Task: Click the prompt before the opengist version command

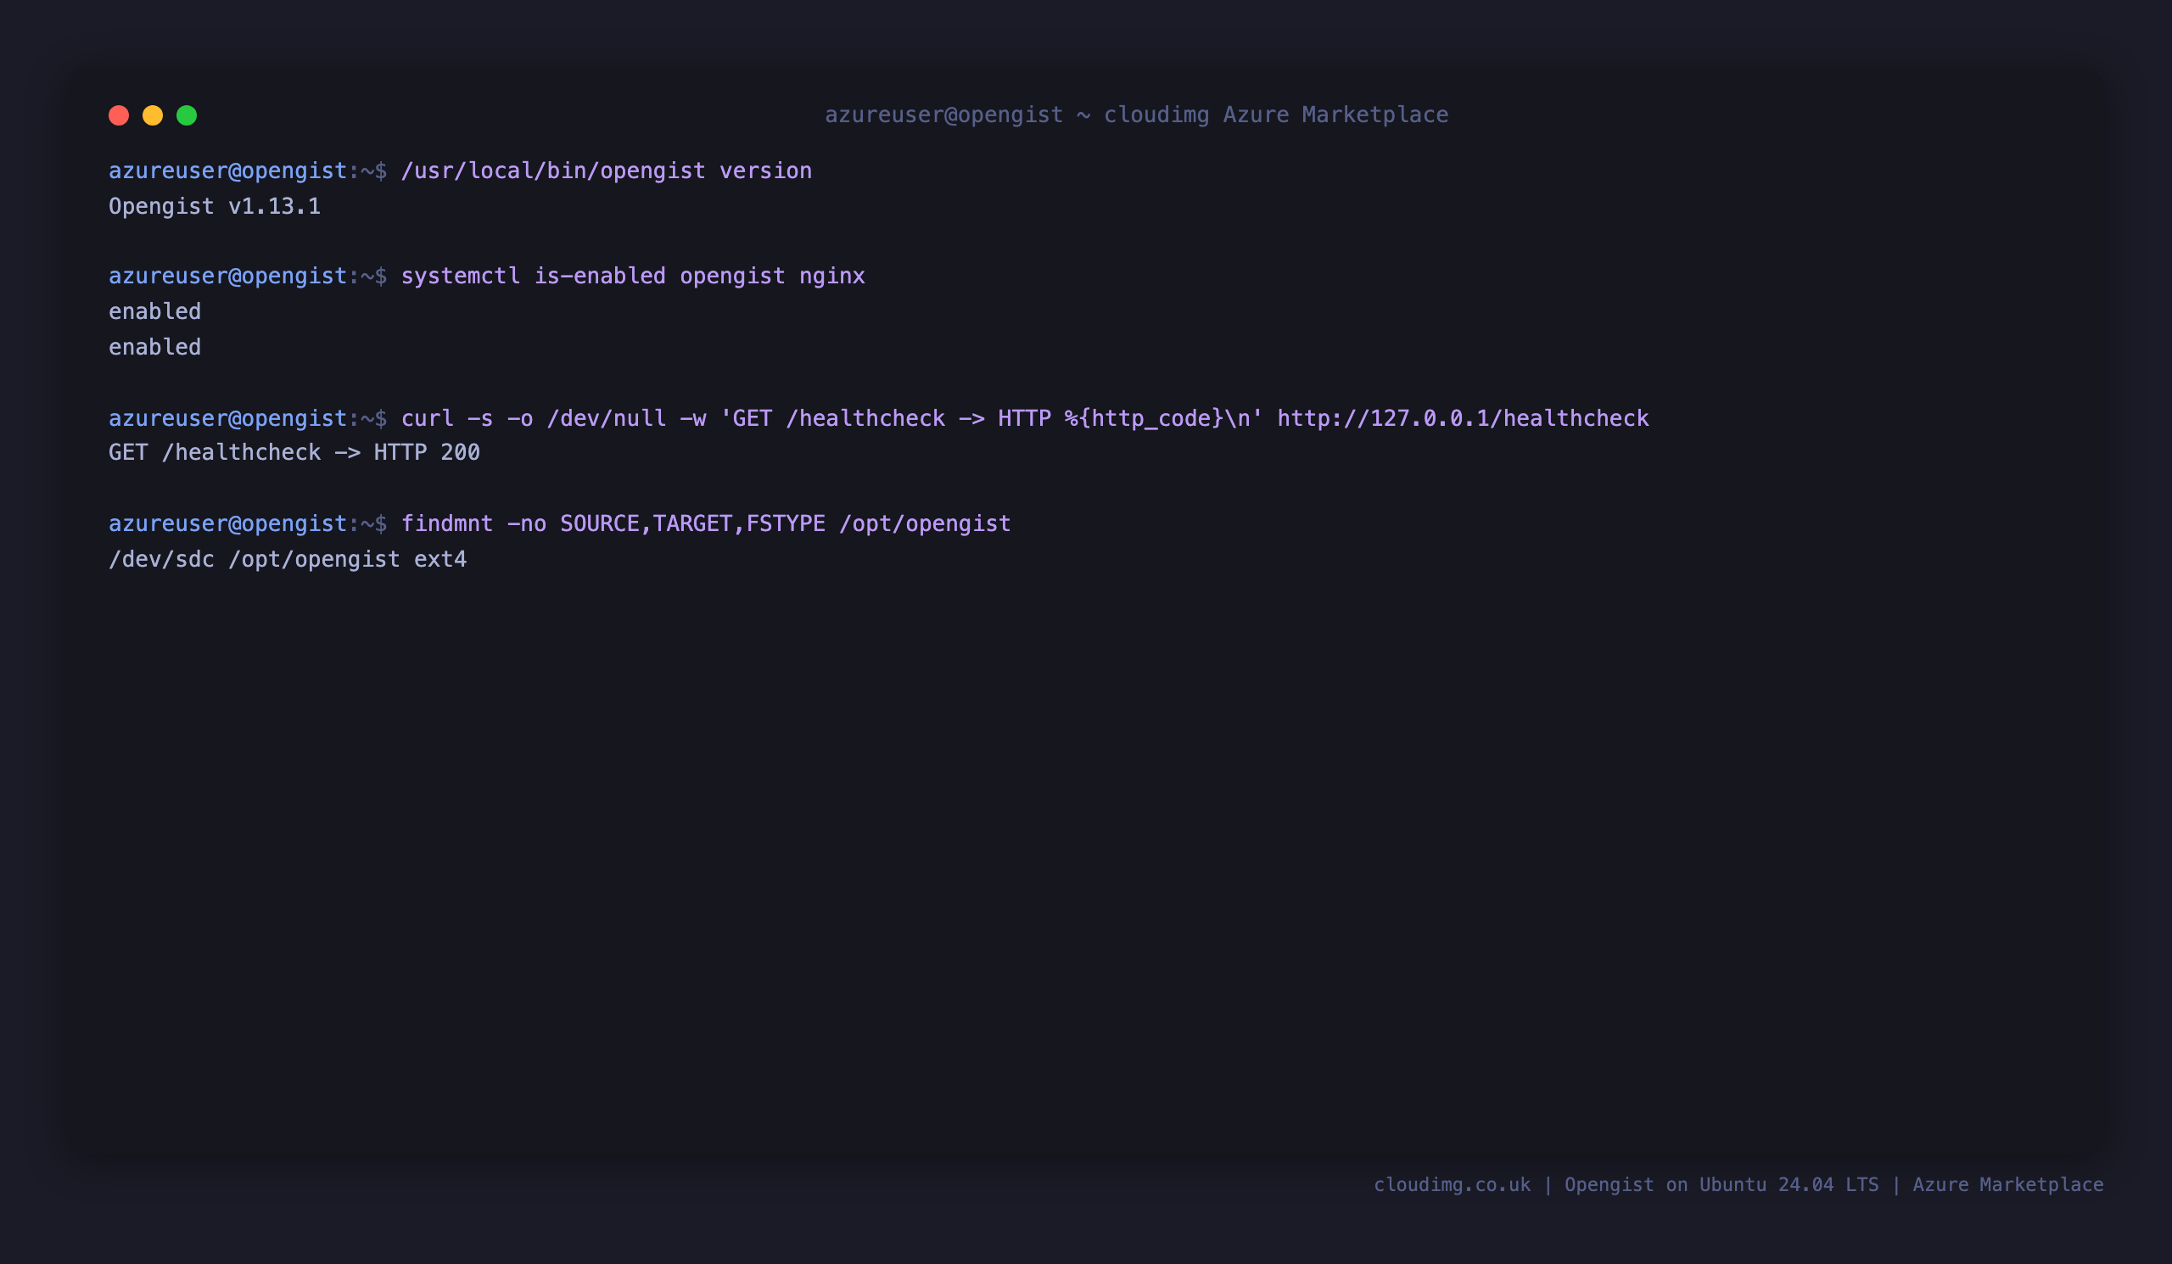Action: (249, 171)
